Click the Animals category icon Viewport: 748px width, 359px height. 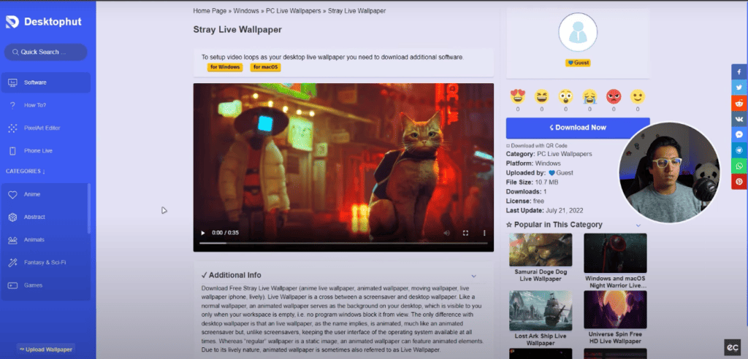pyautogui.click(x=13, y=240)
